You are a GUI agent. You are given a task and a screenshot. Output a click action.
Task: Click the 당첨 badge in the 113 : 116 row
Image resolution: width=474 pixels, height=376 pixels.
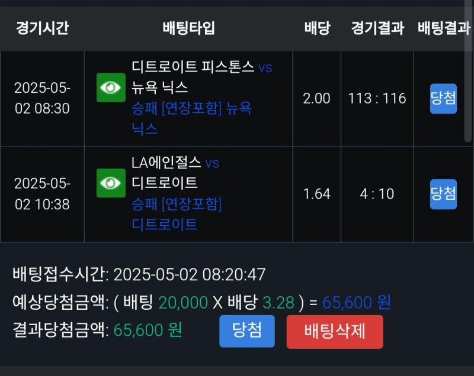(x=443, y=99)
